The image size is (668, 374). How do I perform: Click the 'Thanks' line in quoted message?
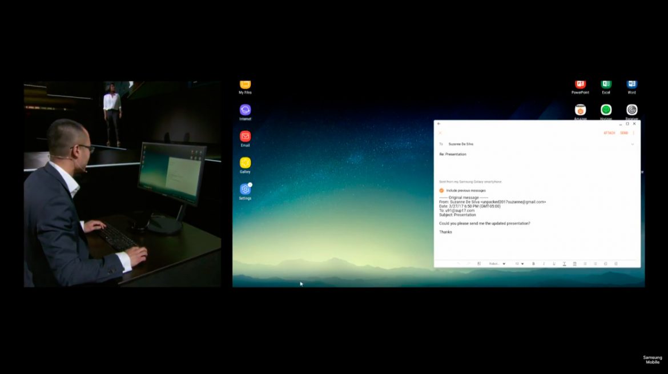point(445,232)
